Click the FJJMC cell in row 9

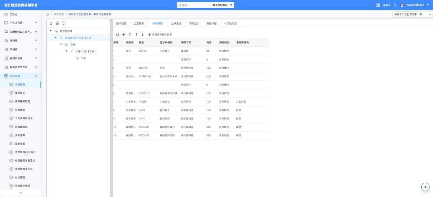tap(142, 118)
